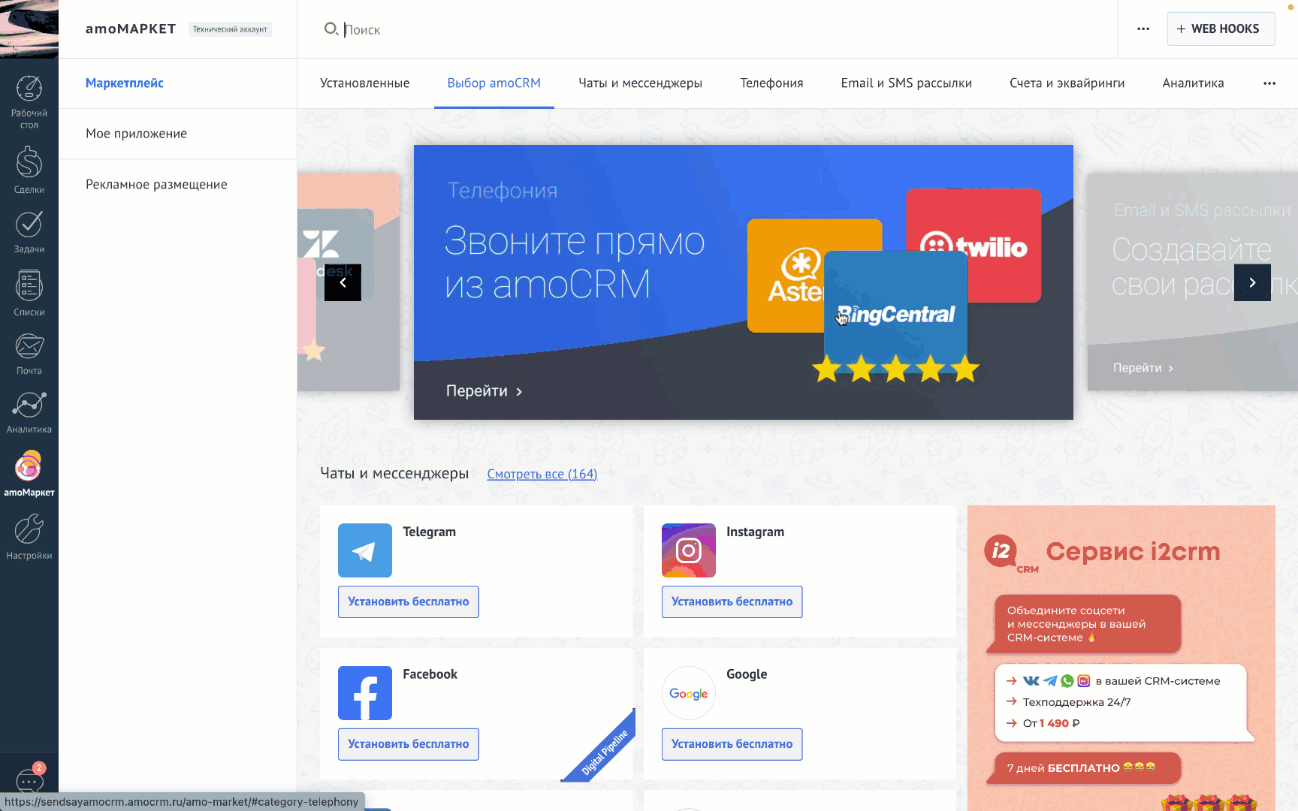Viewport: 1298px width, 811px height.
Task: Switch to the Установленные tab
Action: pyautogui.click(x=364, y=83)
